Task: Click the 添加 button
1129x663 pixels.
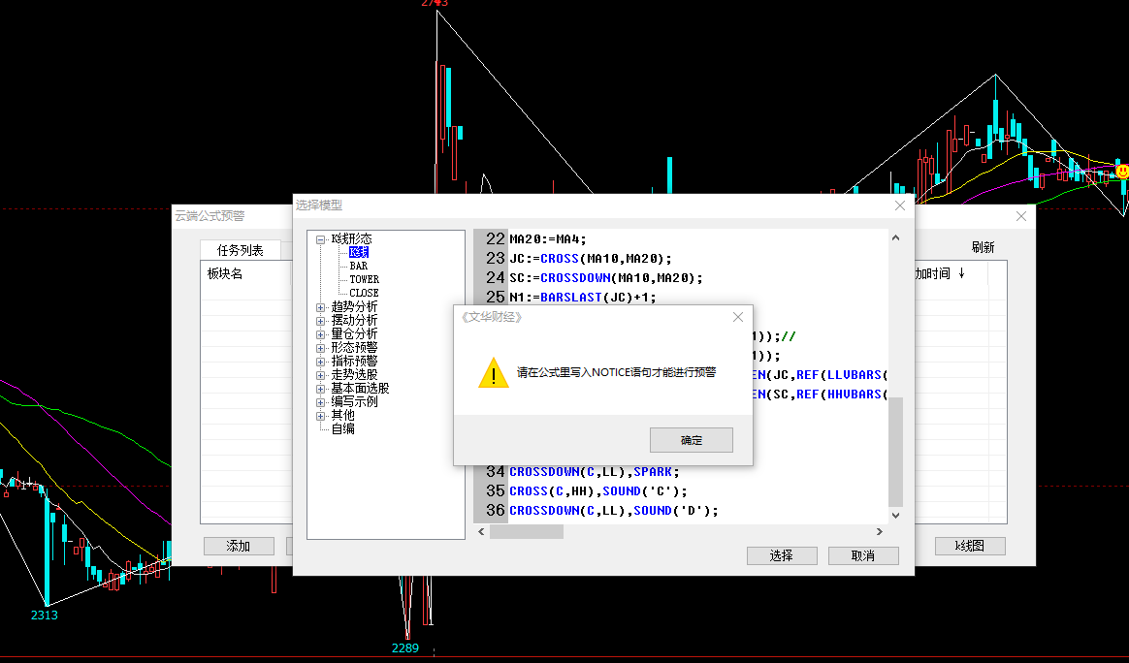Action: 239,546
